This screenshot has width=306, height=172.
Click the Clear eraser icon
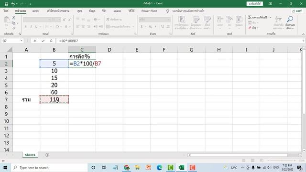pyautogui.click(x=250, y=28)
